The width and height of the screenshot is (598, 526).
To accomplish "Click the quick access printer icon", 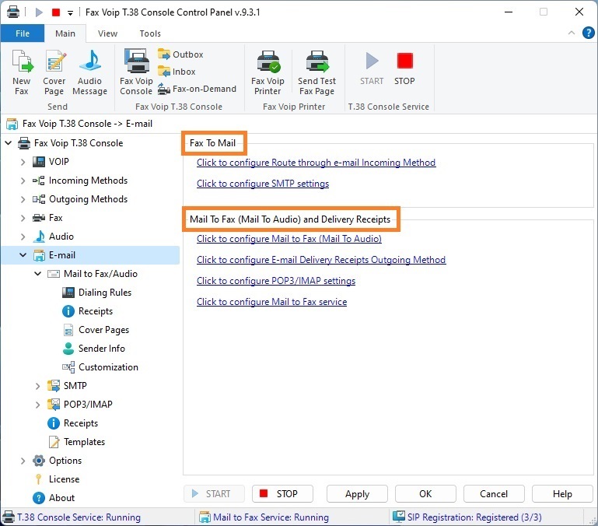I will (13, 12).
